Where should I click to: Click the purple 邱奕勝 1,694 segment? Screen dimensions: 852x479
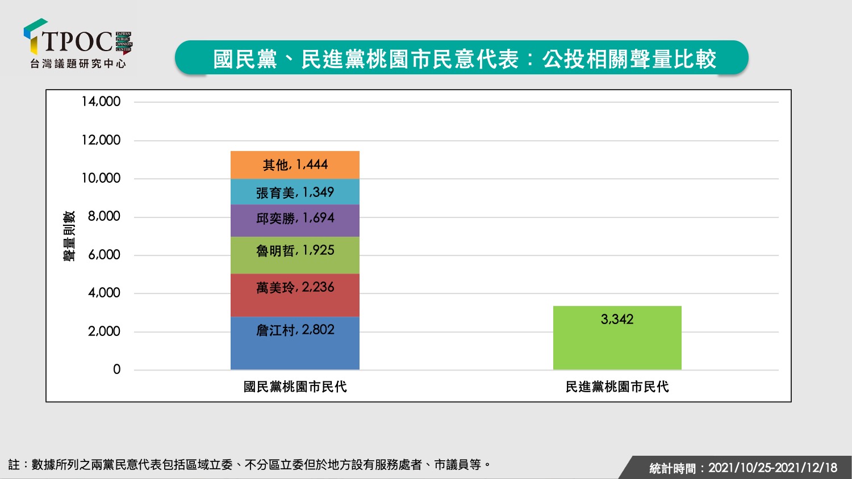pyautogui.click(x=295, y=221)
